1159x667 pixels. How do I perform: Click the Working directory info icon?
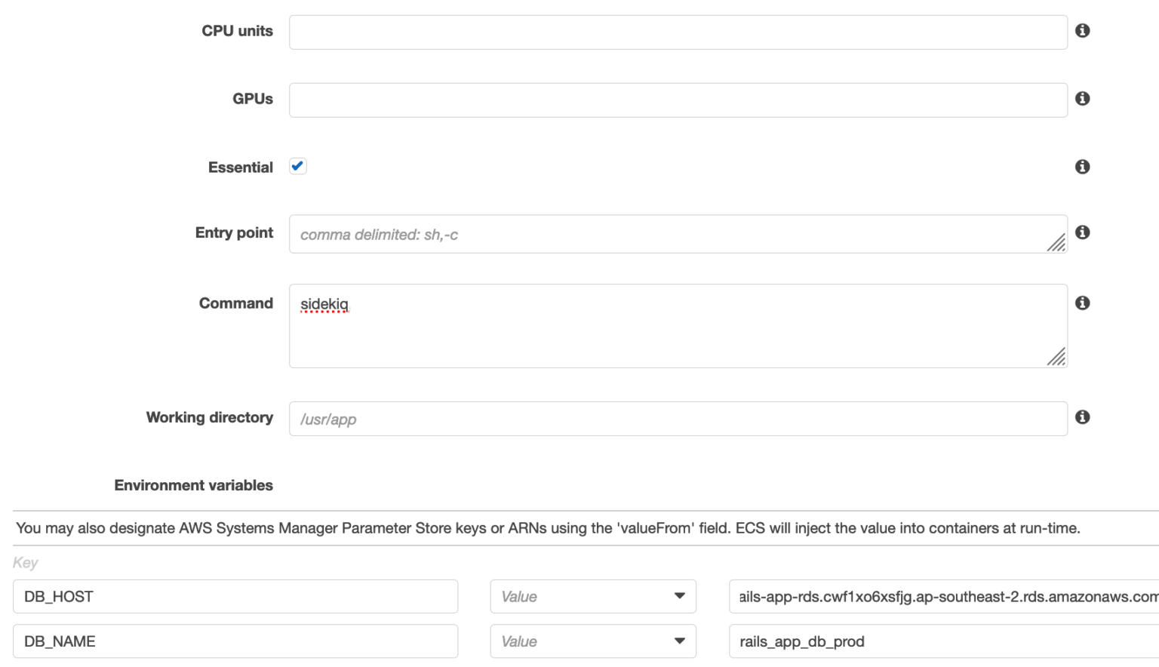pyautogui.click(x=1082, y=418)
